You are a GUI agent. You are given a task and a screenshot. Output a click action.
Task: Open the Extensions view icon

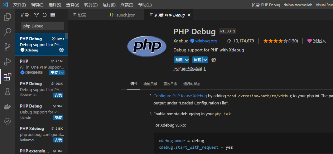(7, 77)
